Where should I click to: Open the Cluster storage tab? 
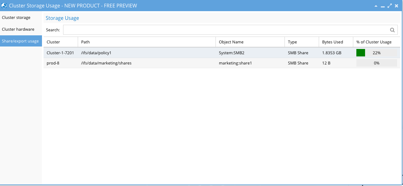[x=21, y=18]
